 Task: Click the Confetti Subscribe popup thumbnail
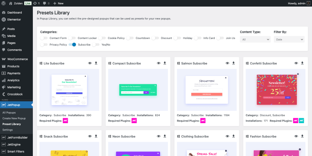(275, 90)
